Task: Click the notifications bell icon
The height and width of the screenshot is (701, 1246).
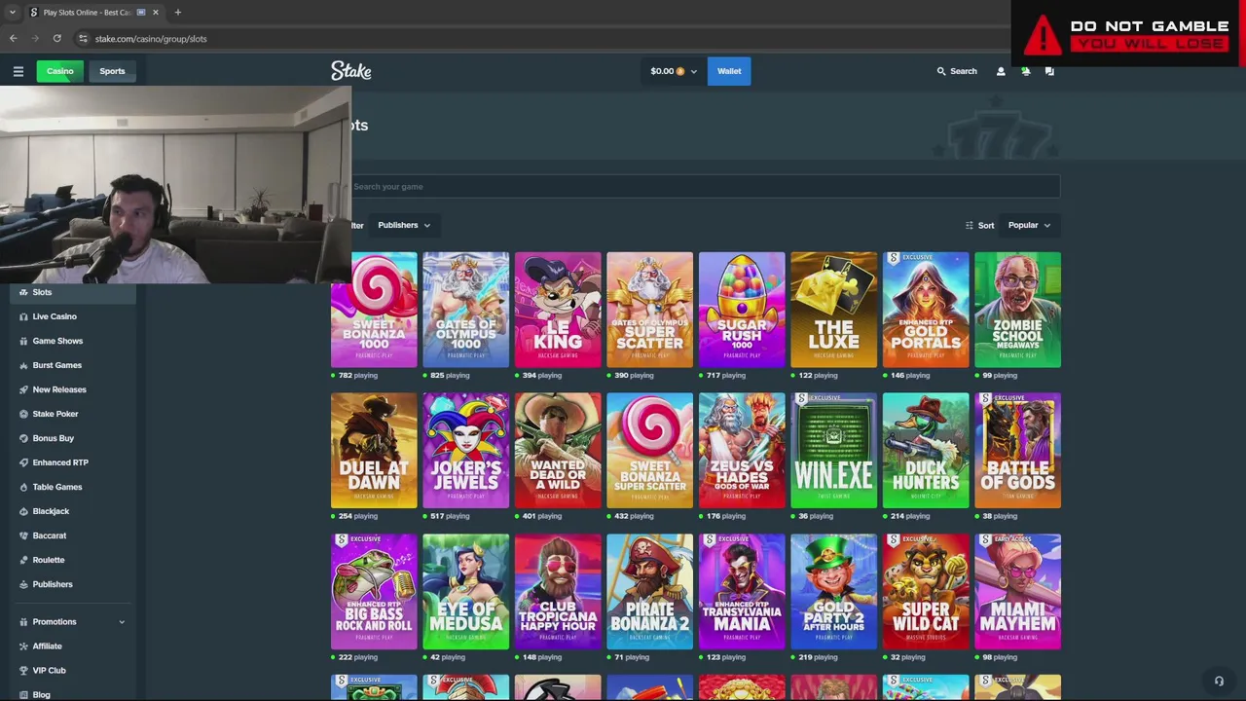Action: click(1025, 71)
